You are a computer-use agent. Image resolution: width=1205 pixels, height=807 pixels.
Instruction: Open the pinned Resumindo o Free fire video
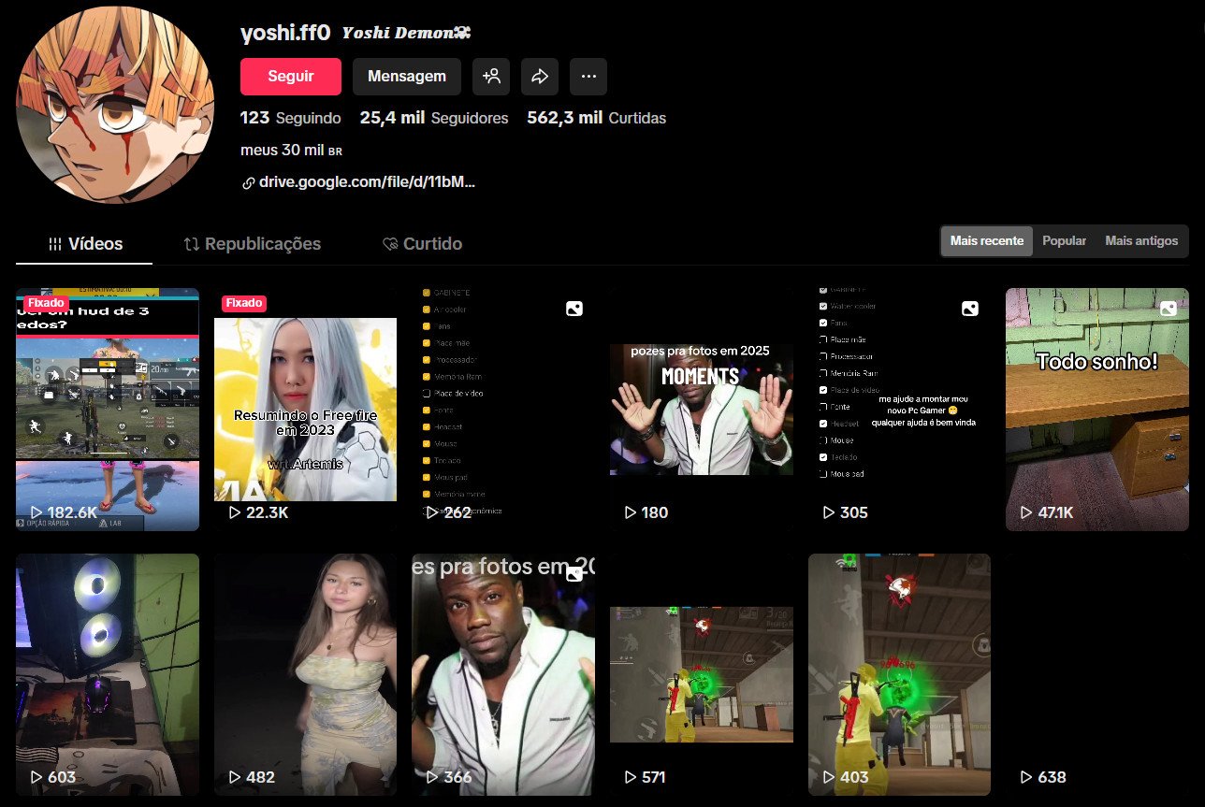306,409
